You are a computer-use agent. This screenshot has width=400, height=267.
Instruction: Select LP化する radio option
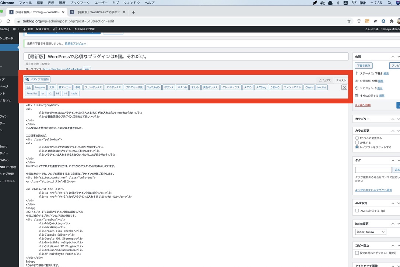pyautogui.click(x=357, y=143)
